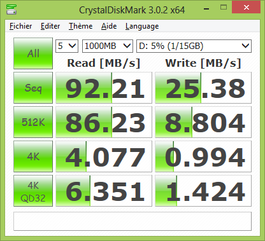Close the CrystalDiskMark window

tap(247, 8)
